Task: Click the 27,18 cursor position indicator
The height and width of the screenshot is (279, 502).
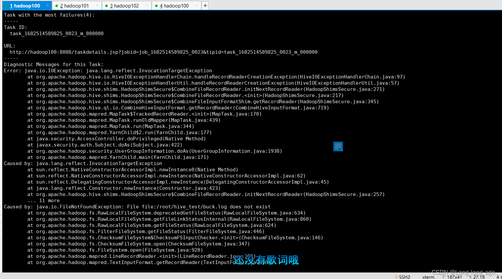Action: coord(479,277)
